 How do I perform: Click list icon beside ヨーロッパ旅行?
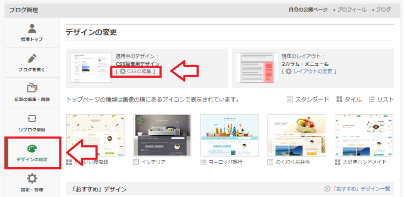point(203,162)
